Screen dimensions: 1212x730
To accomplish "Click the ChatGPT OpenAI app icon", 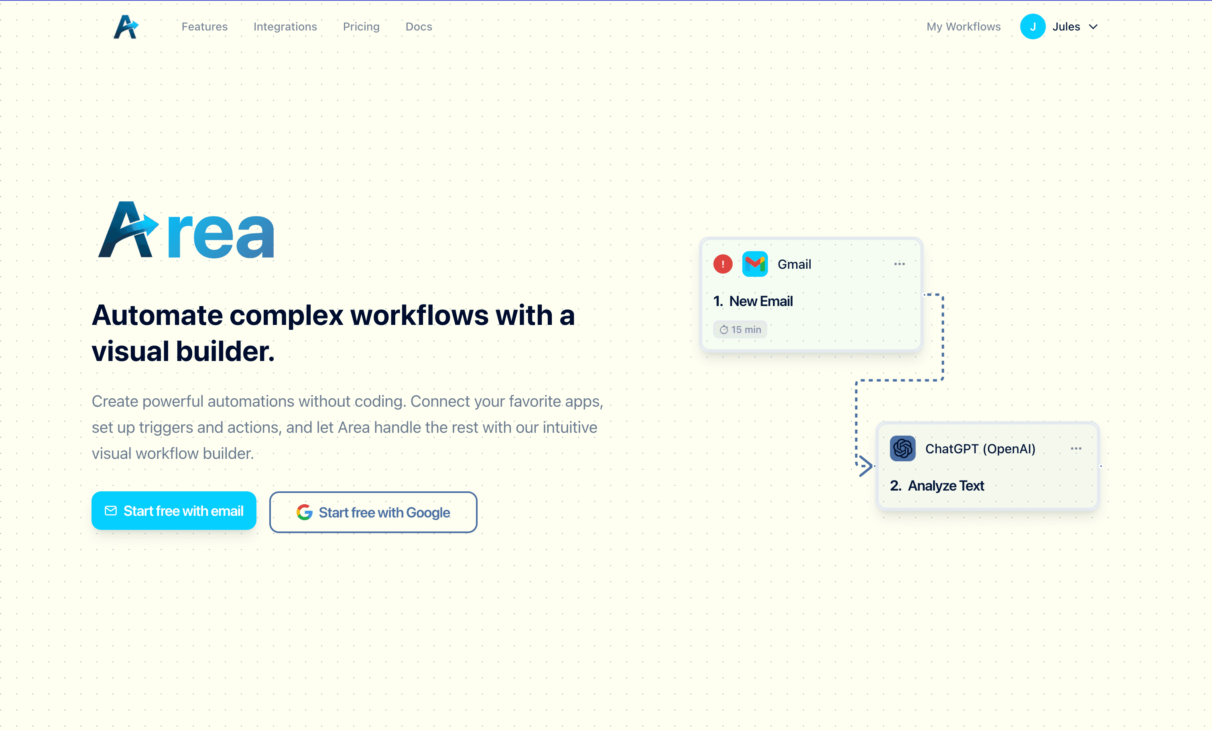I will 903,448.
